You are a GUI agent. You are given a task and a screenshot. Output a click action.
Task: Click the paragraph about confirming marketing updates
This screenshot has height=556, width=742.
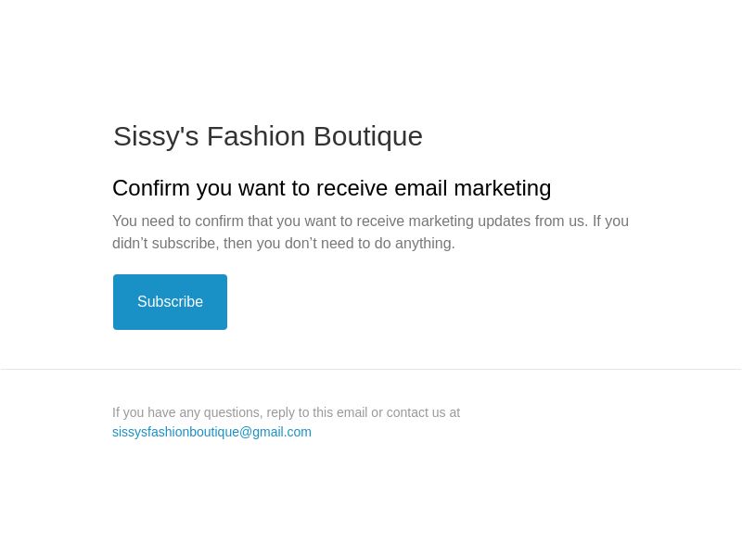(370, 233)
